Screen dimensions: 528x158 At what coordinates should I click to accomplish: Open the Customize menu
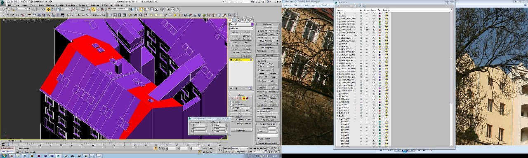[95, 5]
